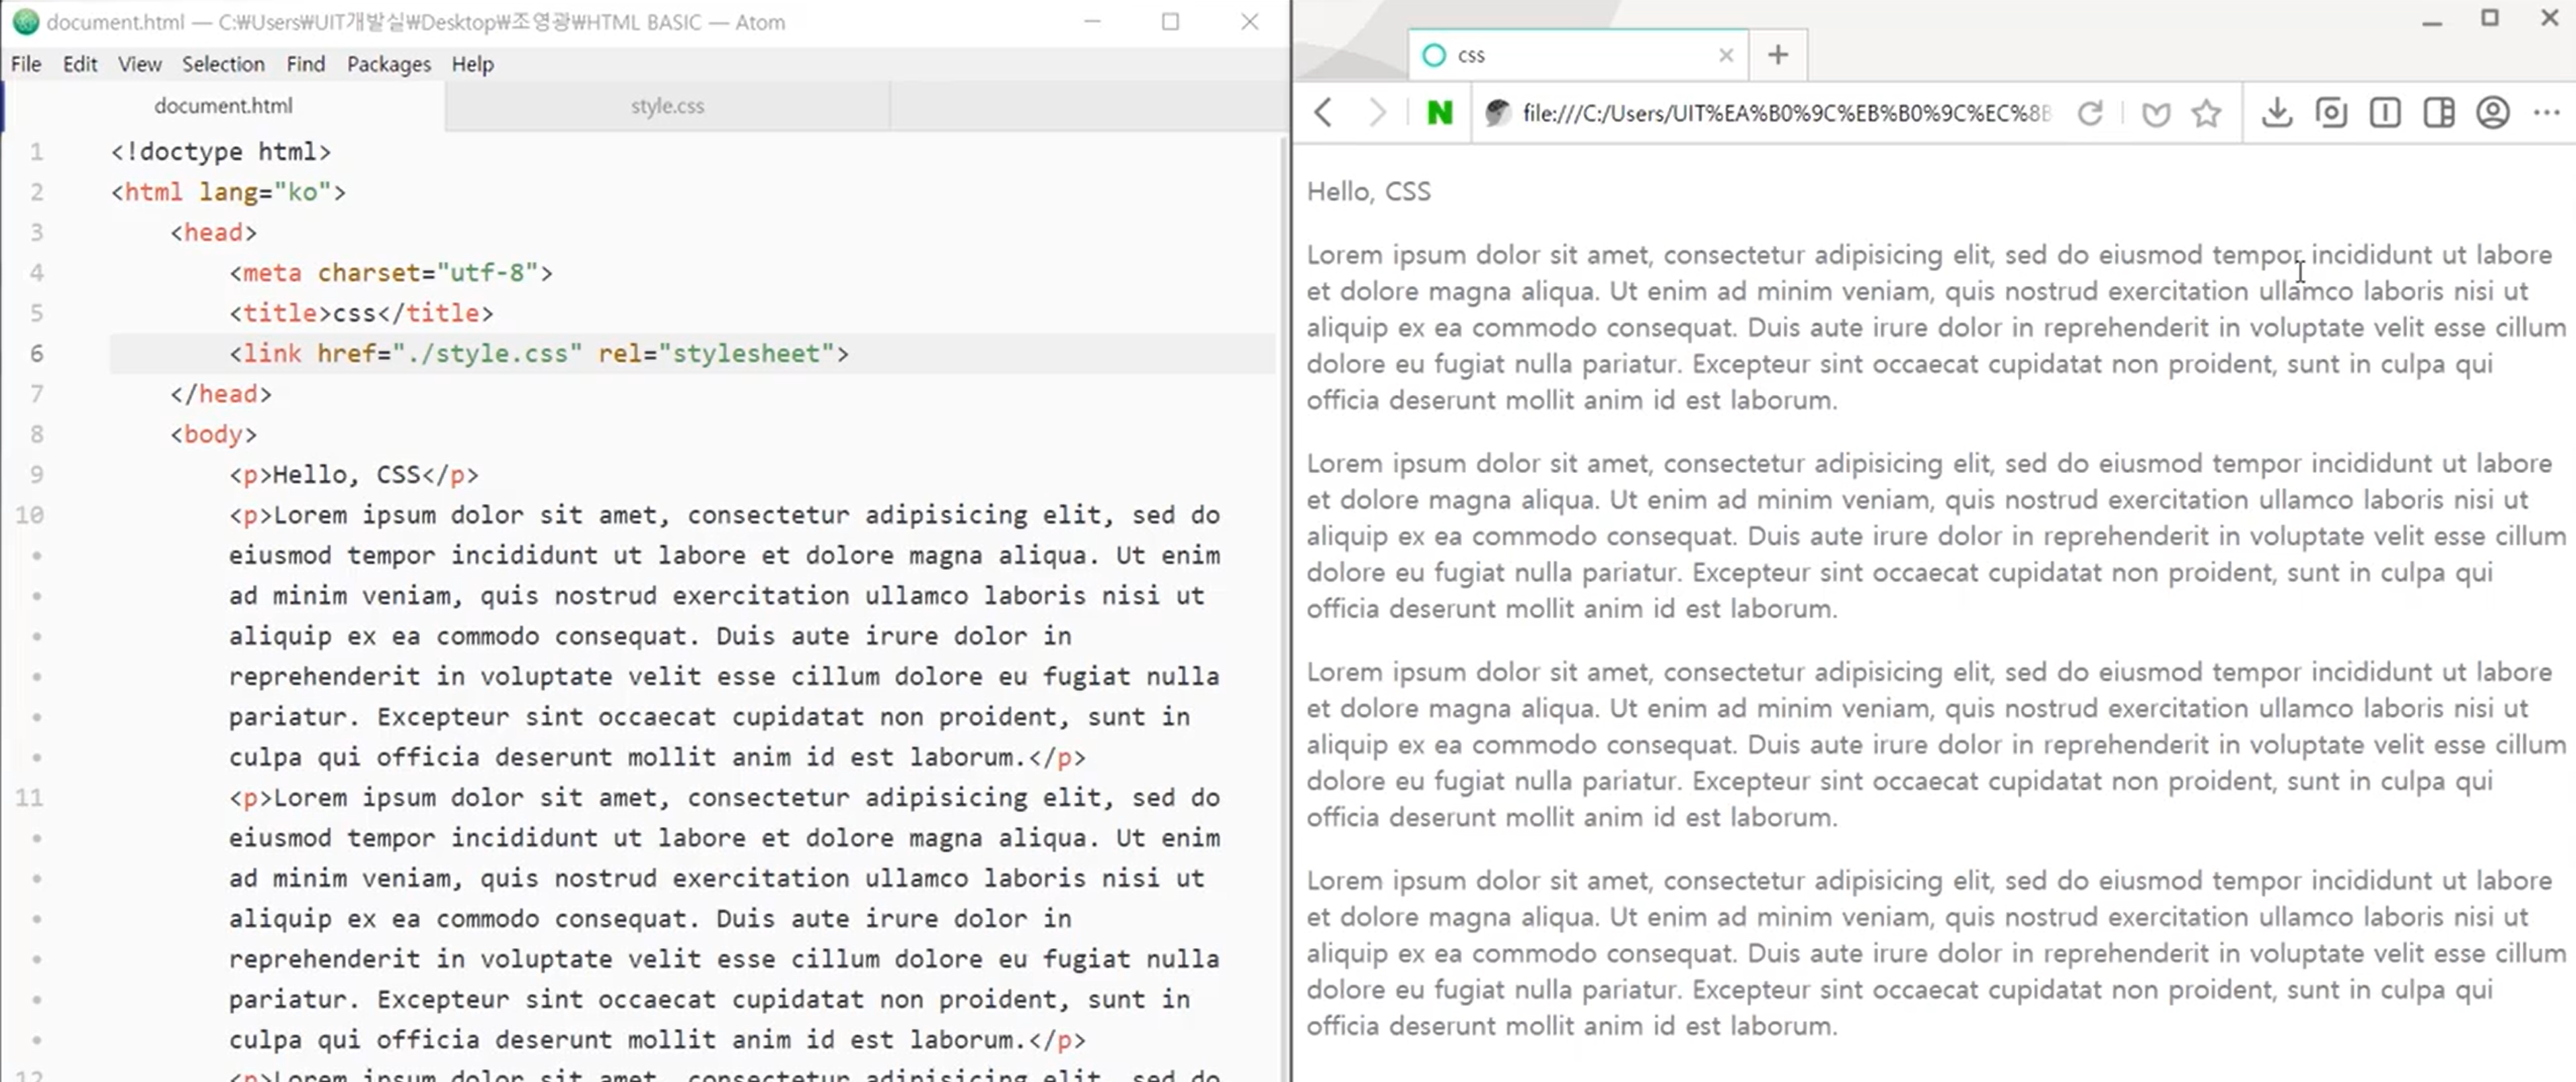Click line 6 link tag in editor
This screenshot has height=1082, width=2576.
click(538, 354)
